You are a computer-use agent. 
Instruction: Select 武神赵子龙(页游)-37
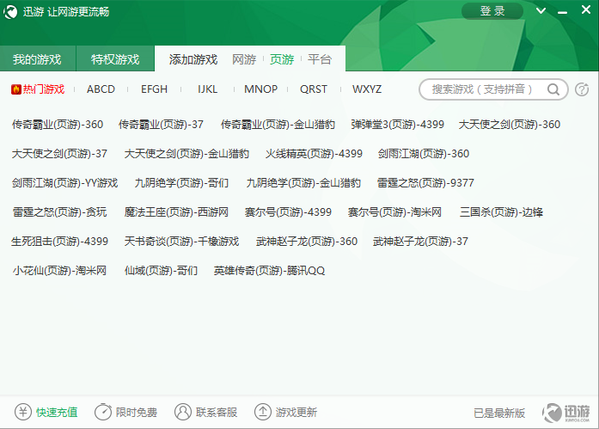coord(420,242)
